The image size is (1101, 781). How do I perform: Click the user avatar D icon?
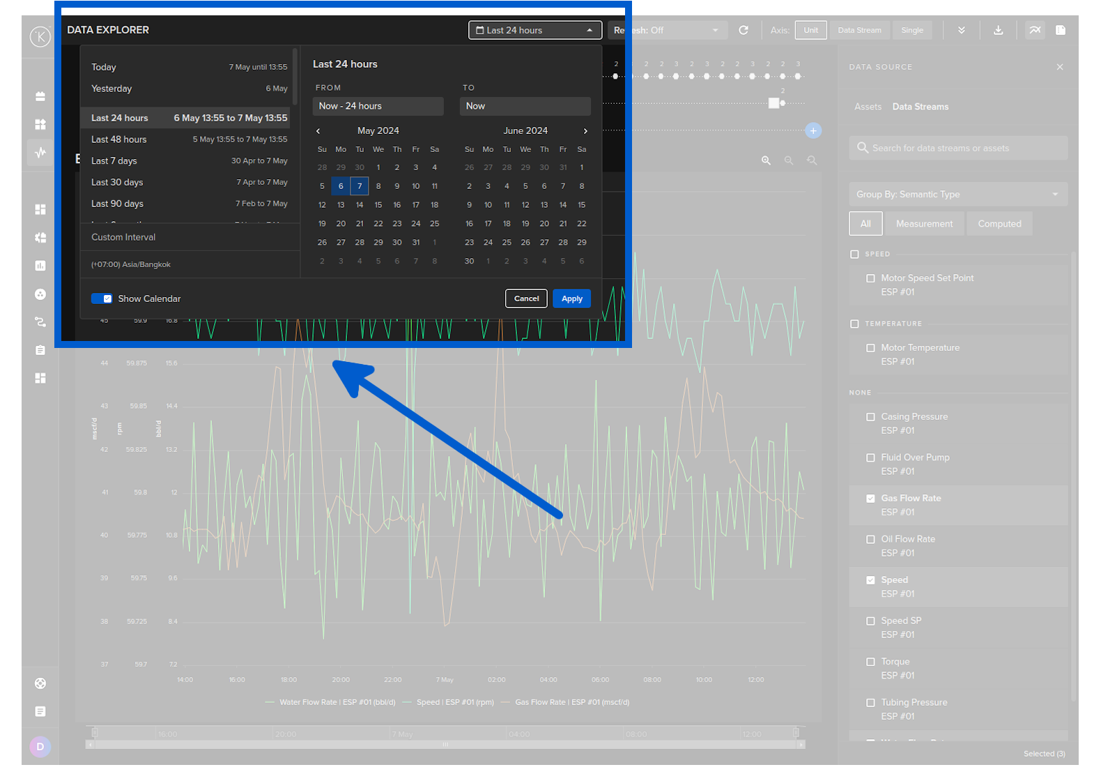40,747
